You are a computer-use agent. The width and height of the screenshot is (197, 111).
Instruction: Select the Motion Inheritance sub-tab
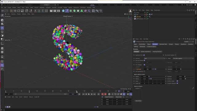(146, 51)
